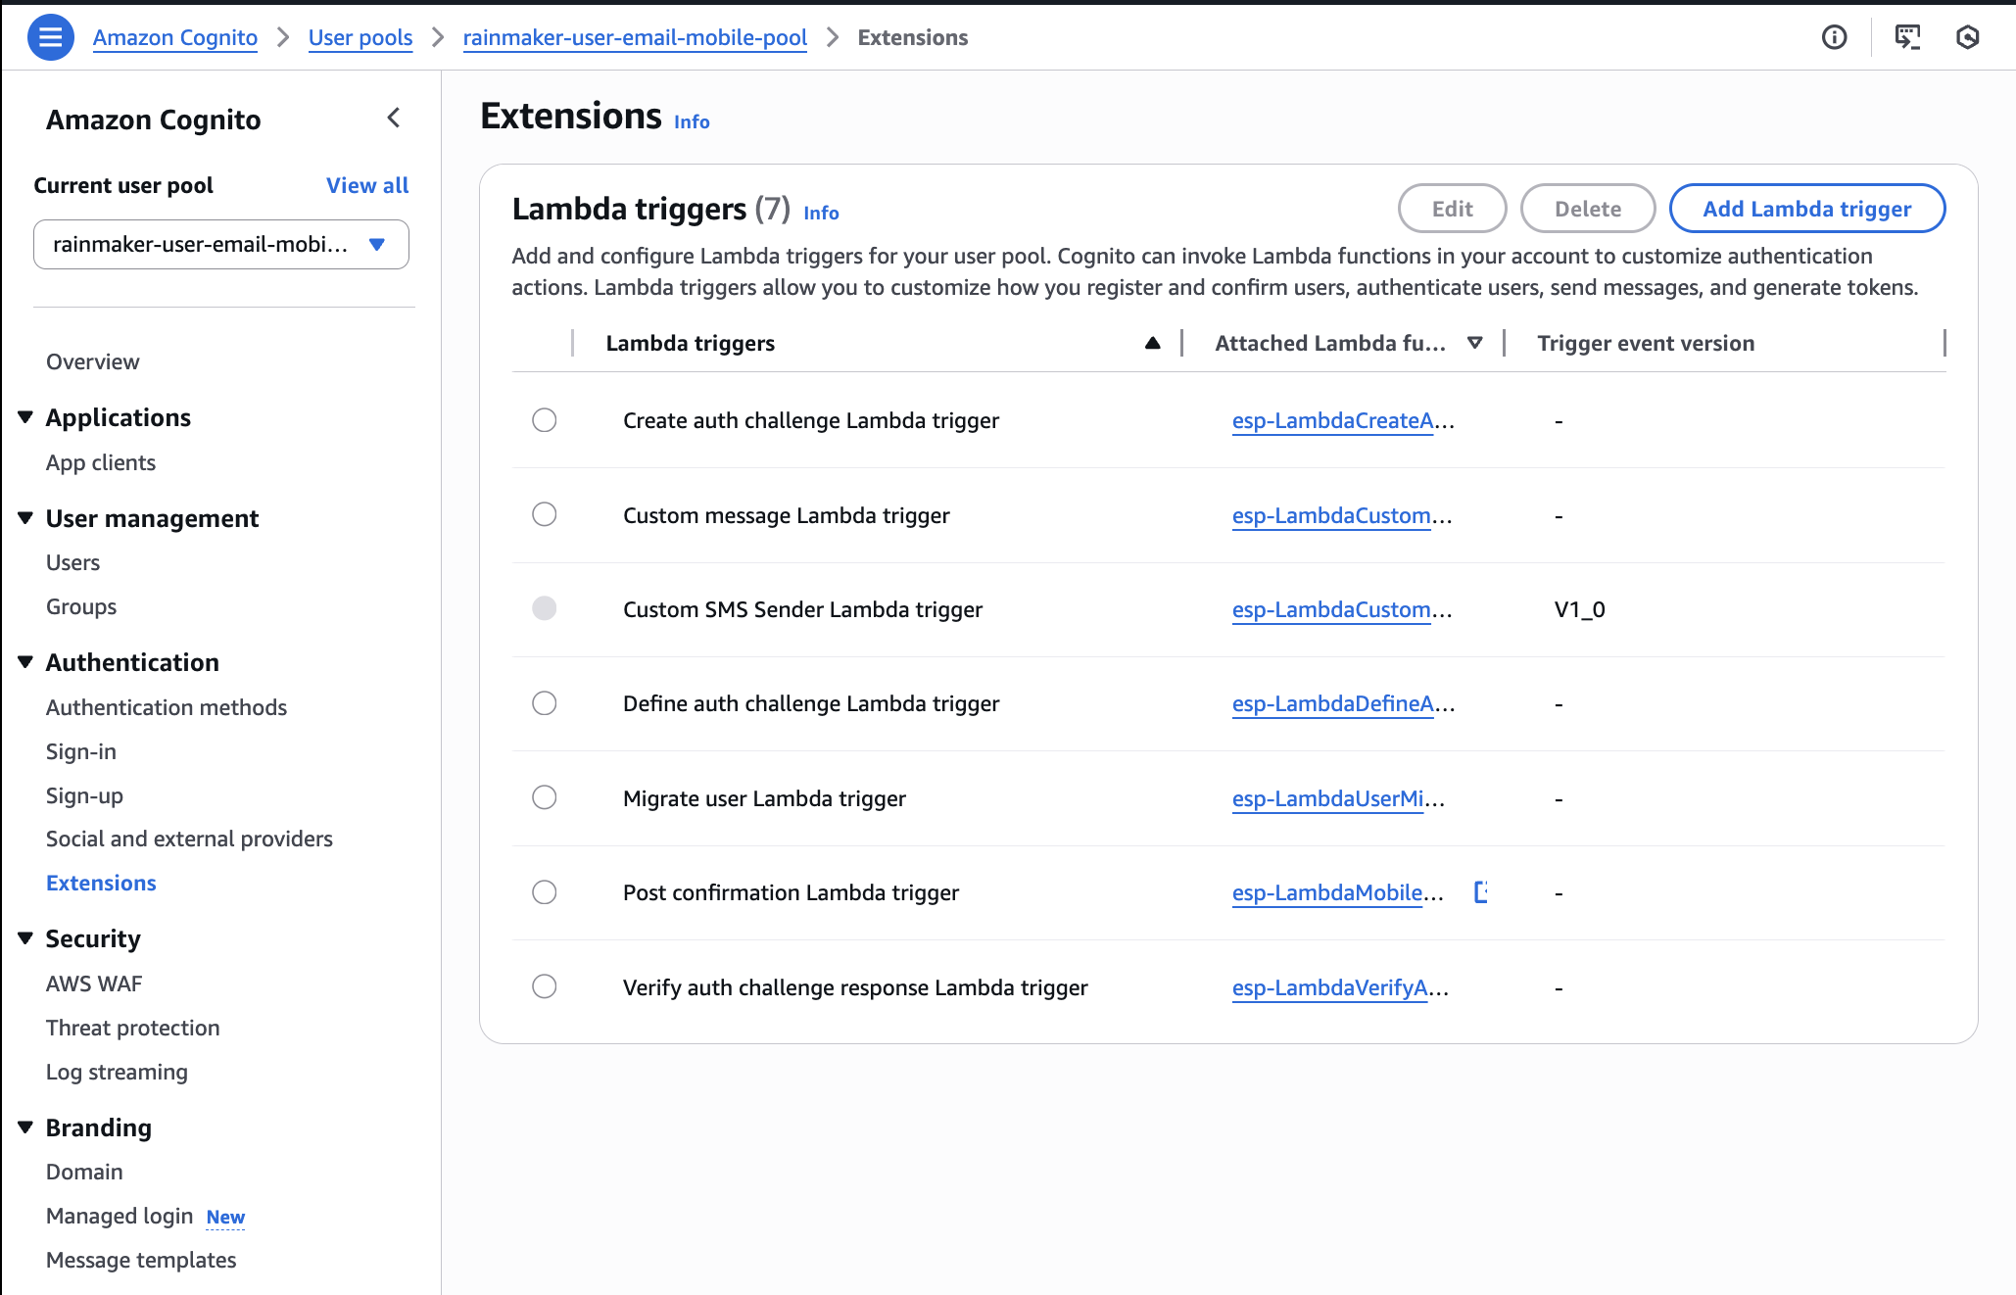Navigate to User pools via breadcrumb
The width and height of the screenshot is (2016, 1295).
(x=360, y=37)
